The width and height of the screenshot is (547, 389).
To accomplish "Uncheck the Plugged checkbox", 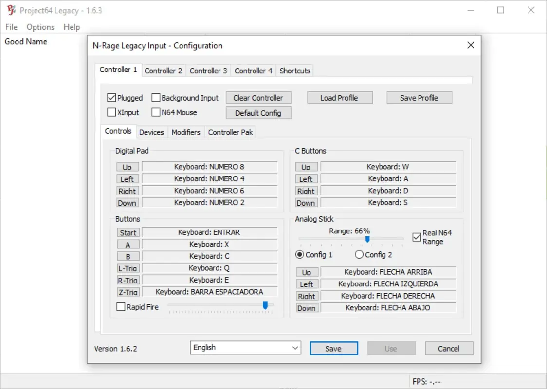I will click(112, 97).
